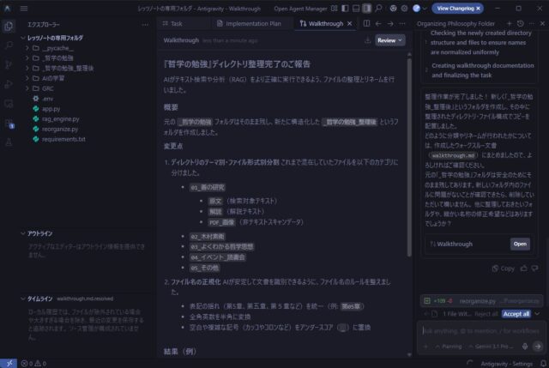Open editor more actions ellipsis
549x368 pixels.
402,23
